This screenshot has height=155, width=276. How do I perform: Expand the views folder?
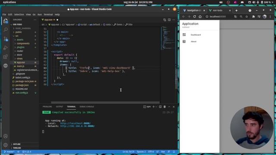coord(19,59)
